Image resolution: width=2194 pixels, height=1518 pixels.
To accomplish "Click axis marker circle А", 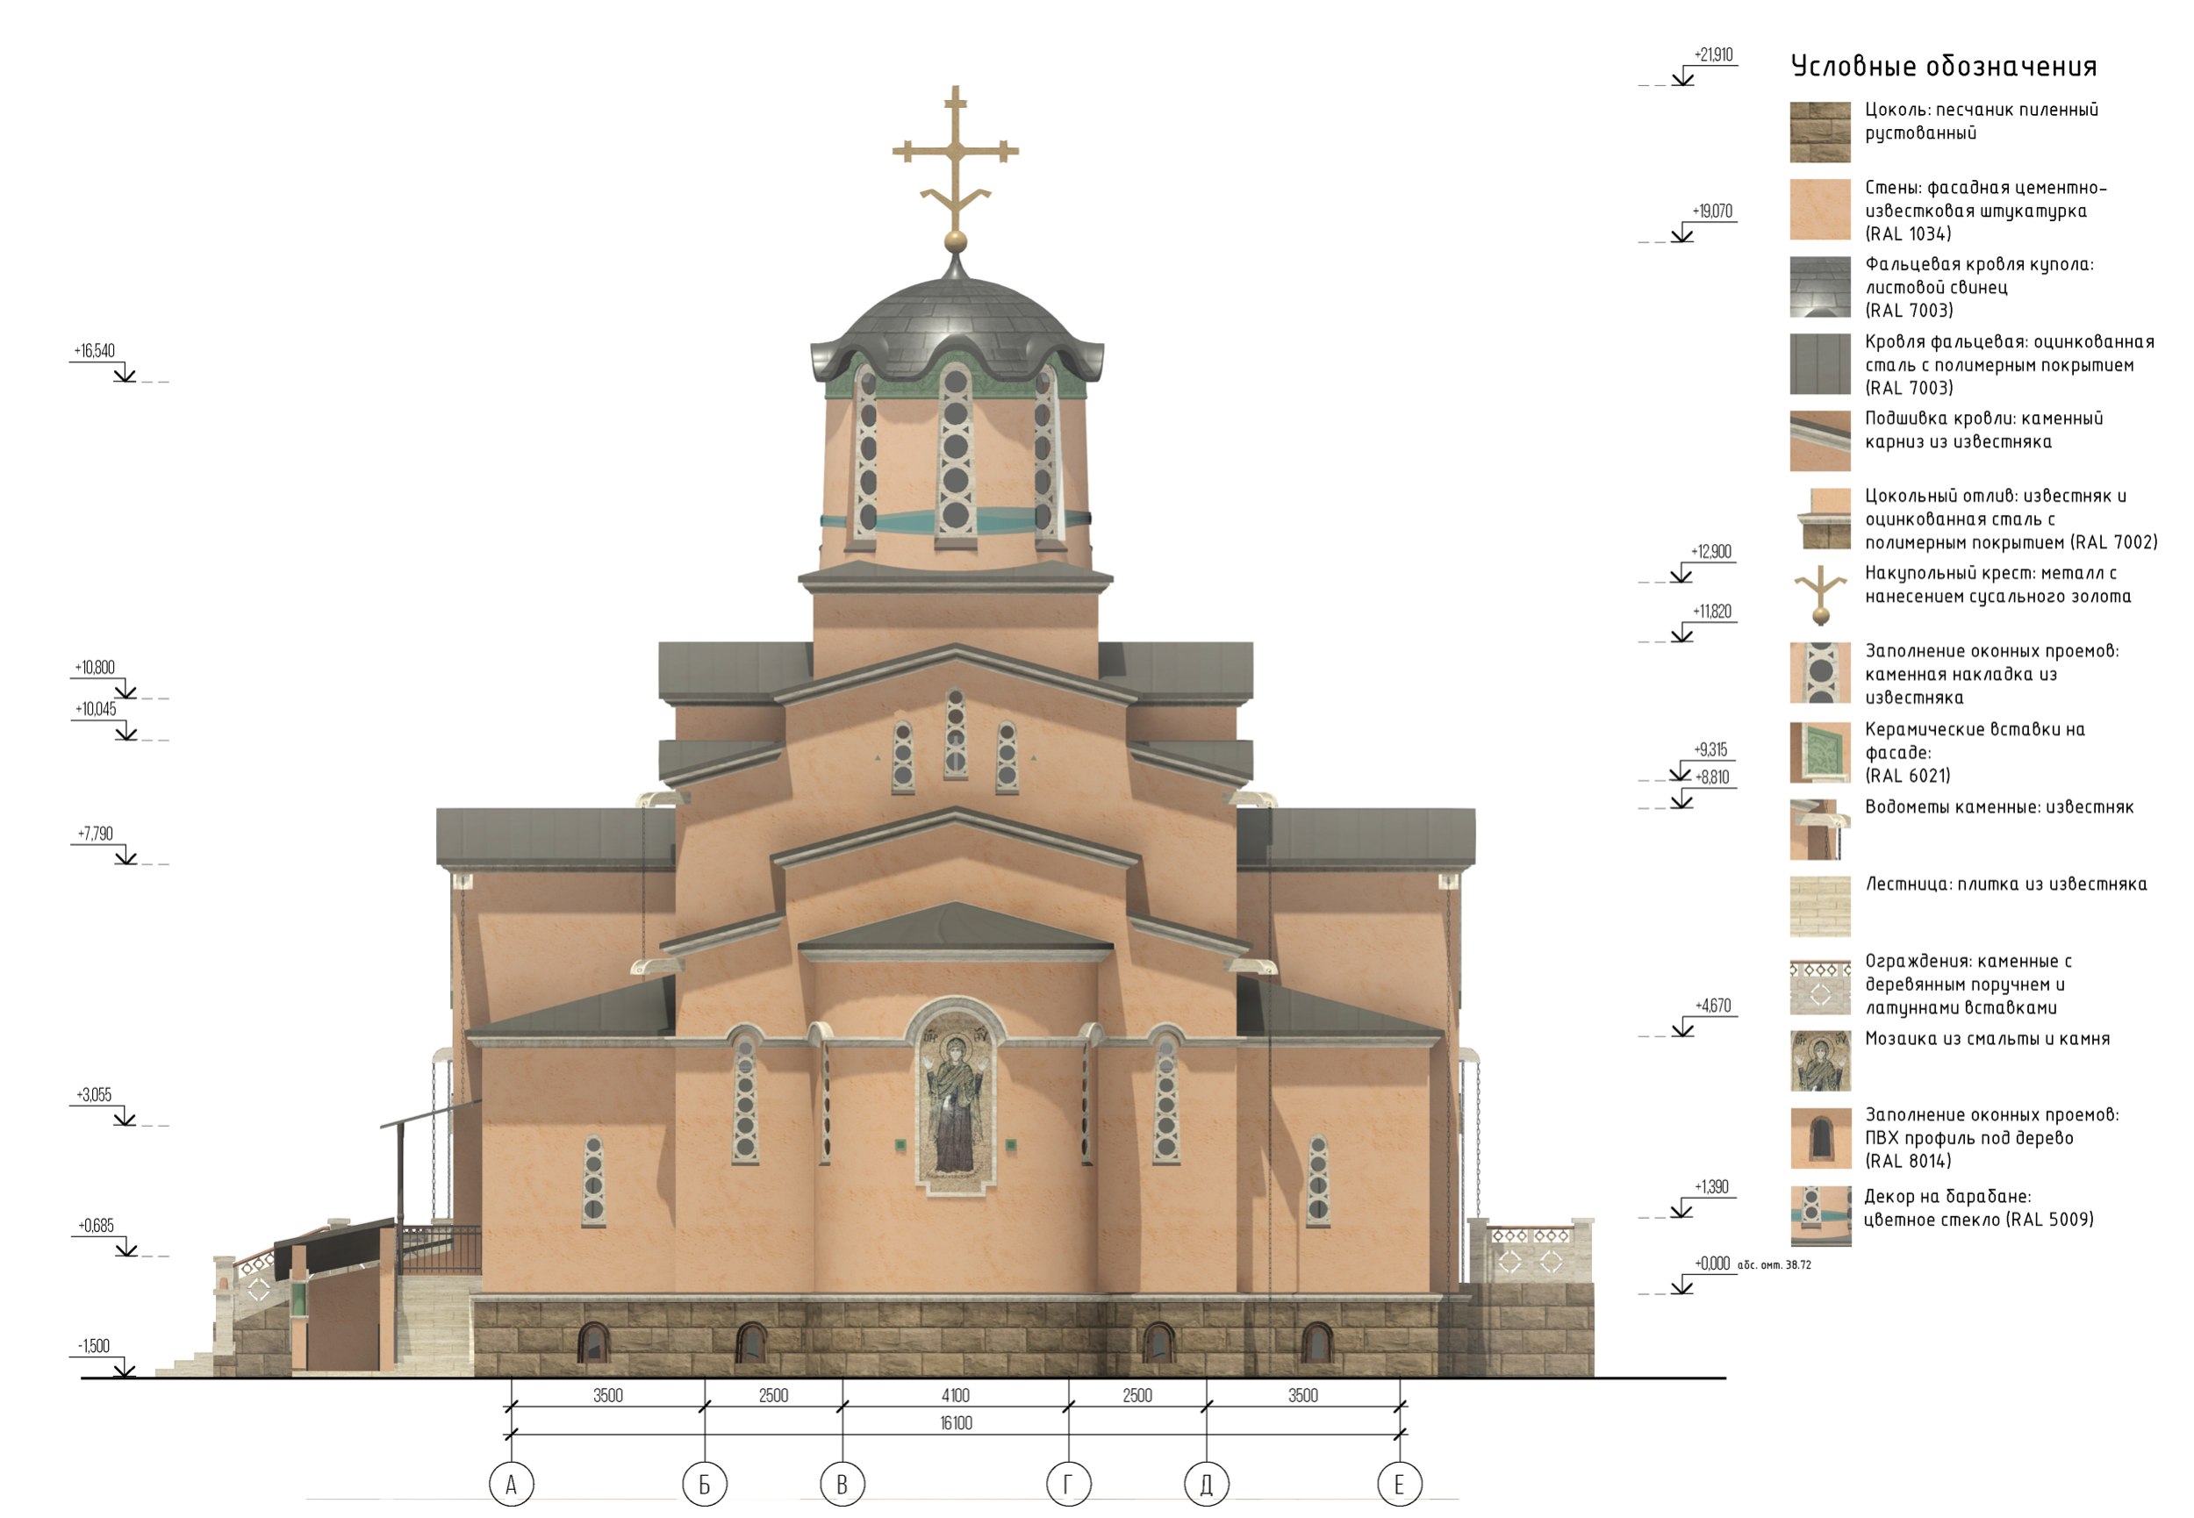I will pos(511,1485).
